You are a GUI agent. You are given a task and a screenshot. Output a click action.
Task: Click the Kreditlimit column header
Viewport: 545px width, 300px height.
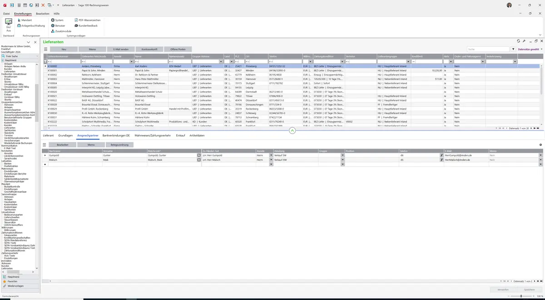click(426, 56)
